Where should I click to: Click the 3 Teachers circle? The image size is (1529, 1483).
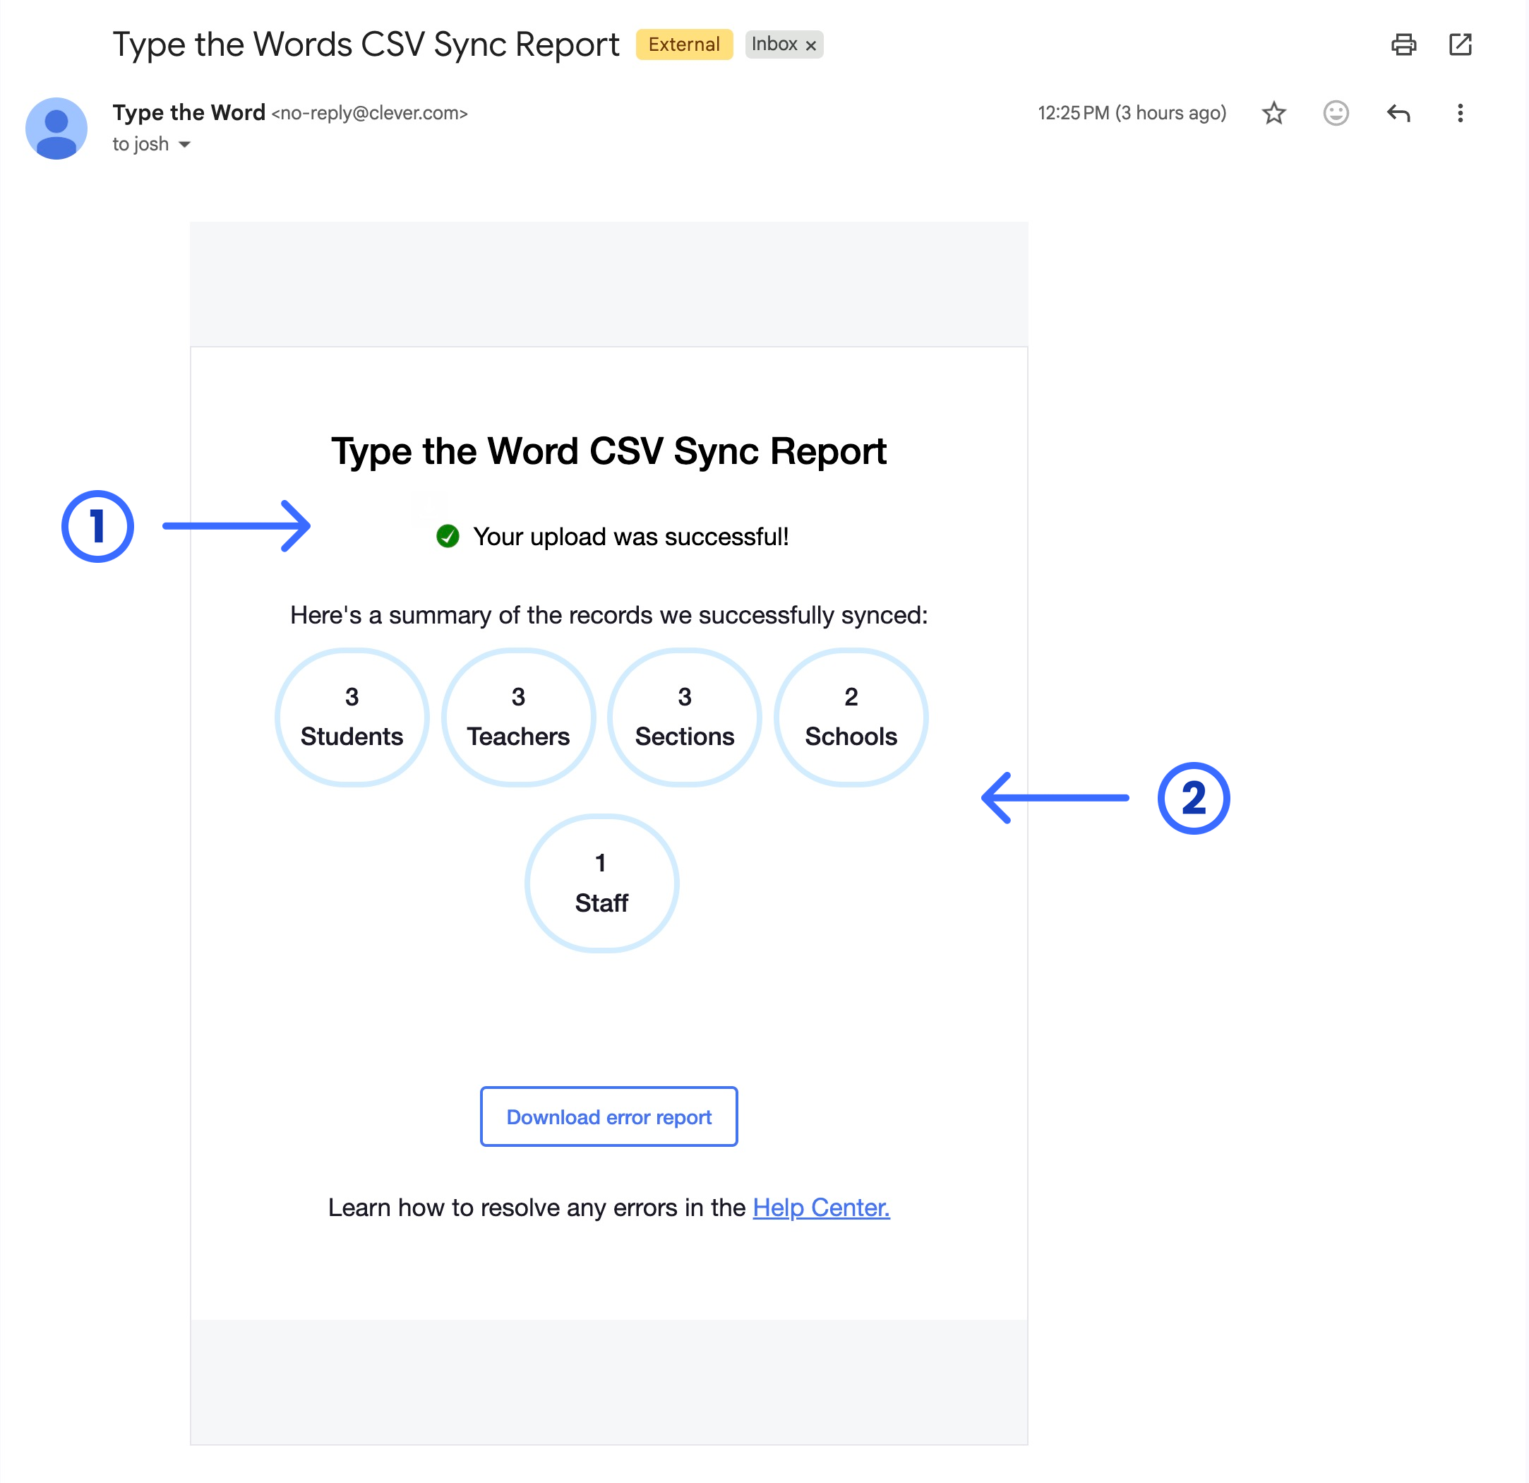click(518, 717)
